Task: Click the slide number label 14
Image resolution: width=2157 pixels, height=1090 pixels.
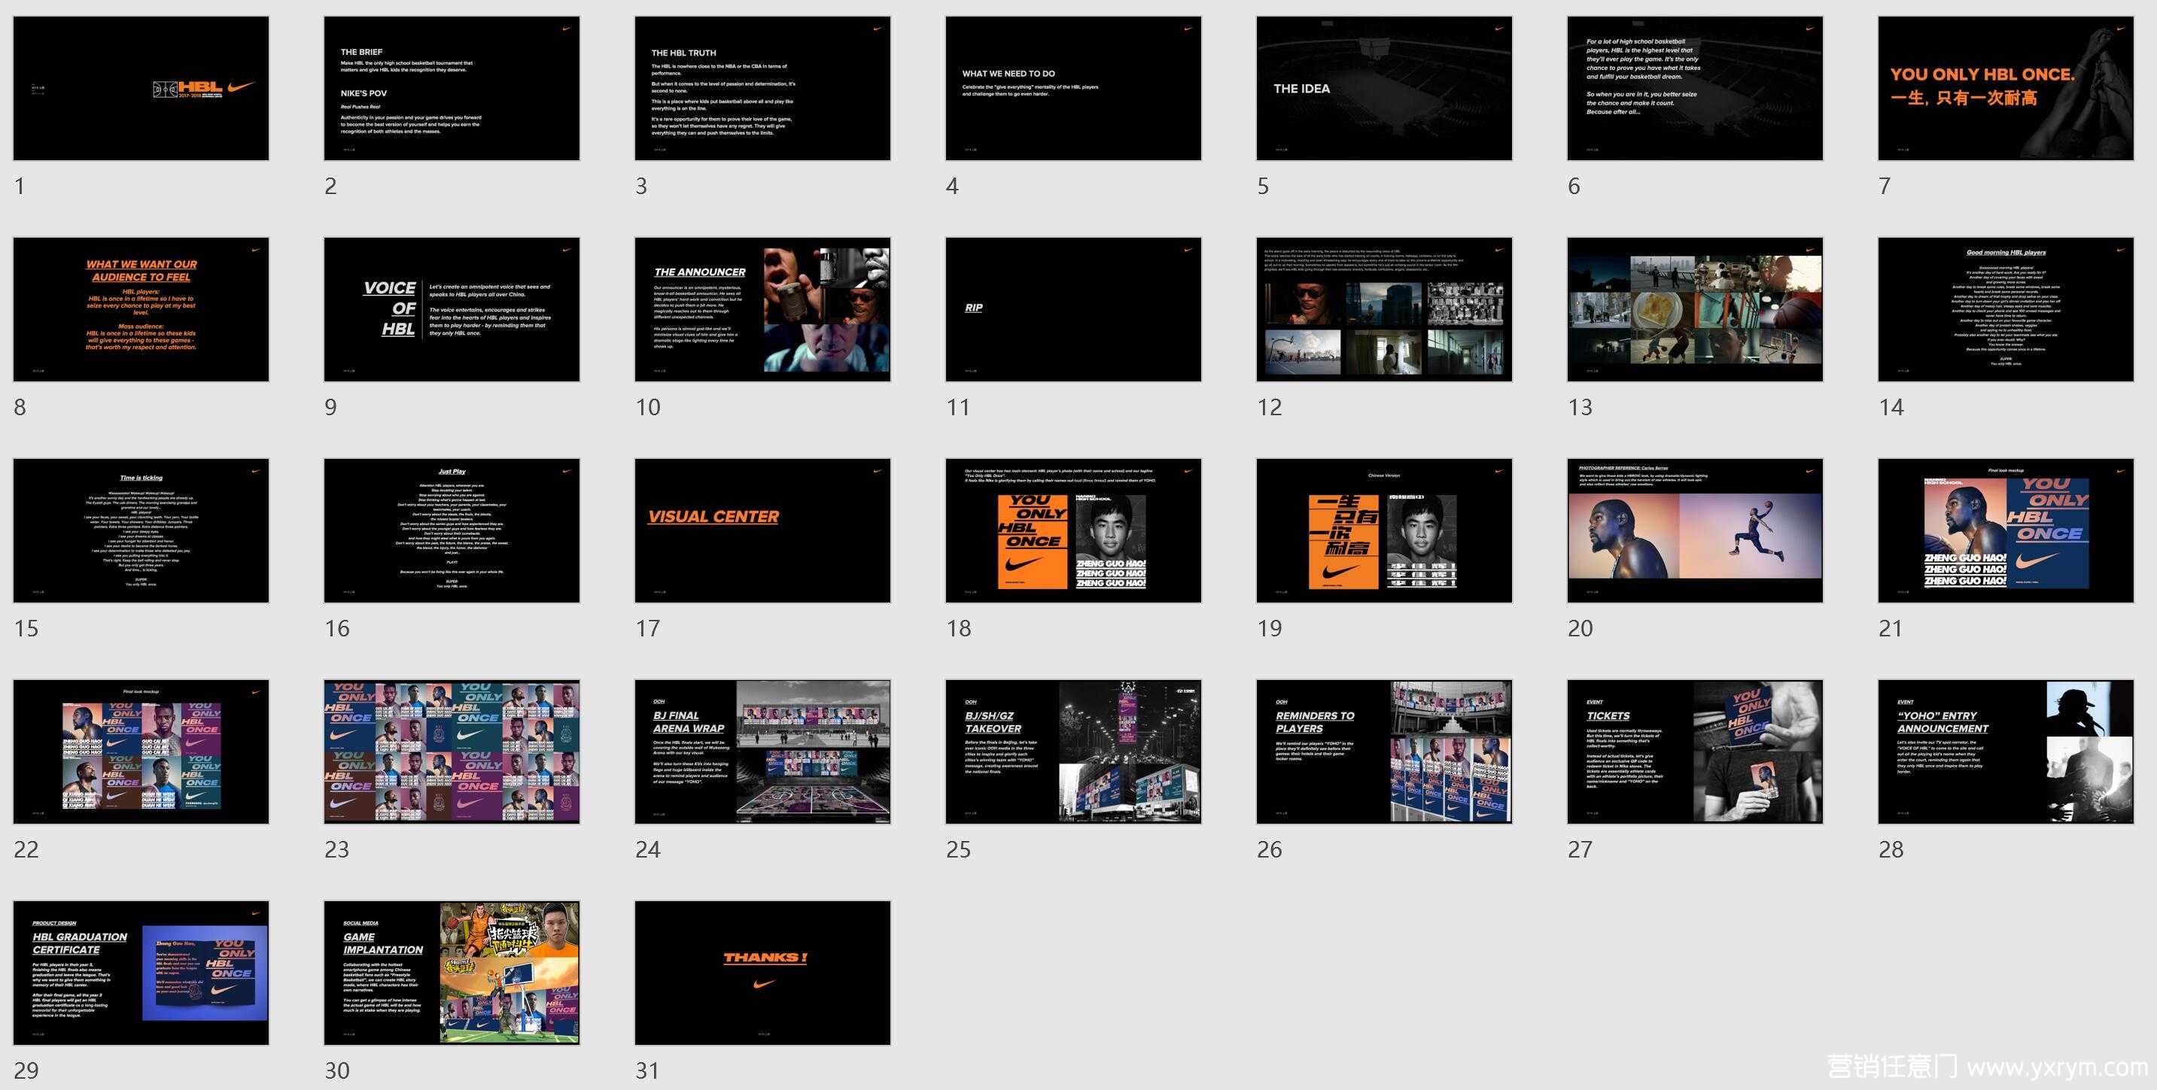Action: click(1891, 407)
